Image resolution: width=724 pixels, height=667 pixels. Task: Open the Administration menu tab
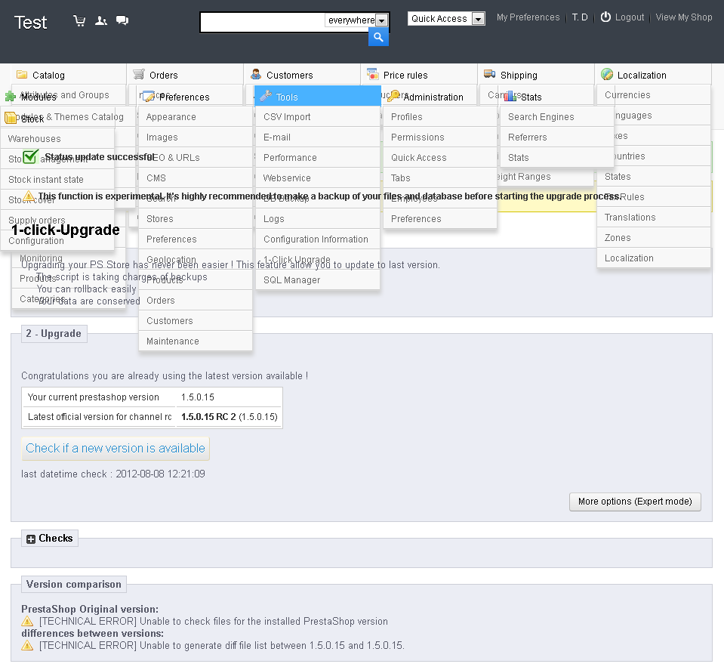tap(440, 97)
